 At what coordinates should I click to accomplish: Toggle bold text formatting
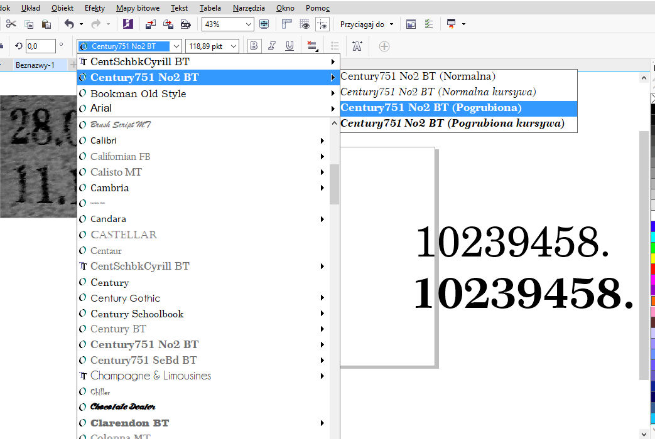pyautogui.click(x=254, y=46)
